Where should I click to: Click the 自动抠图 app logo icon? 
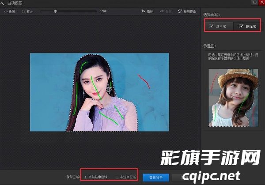click(3, 3)
